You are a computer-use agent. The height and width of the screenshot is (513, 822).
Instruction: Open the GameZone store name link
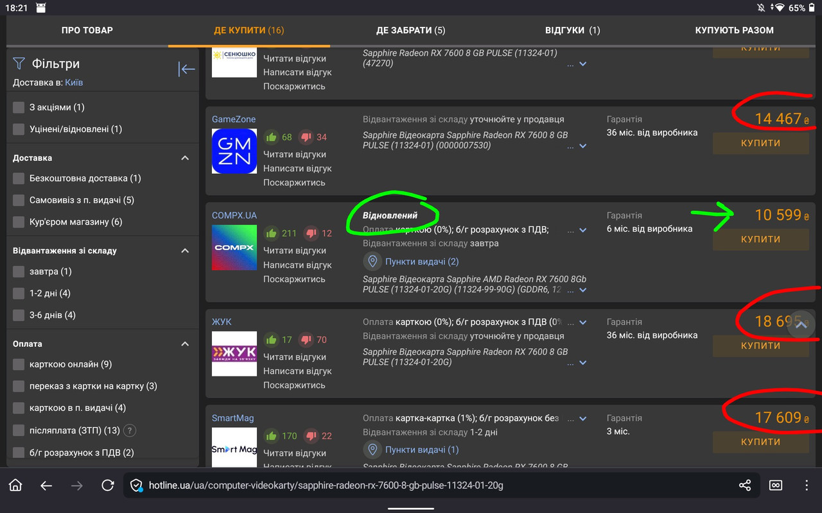(x=234, y=119)
